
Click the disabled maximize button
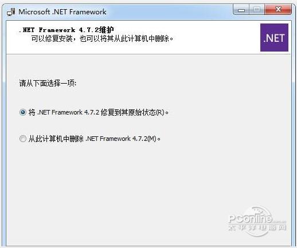coord(257,10)
